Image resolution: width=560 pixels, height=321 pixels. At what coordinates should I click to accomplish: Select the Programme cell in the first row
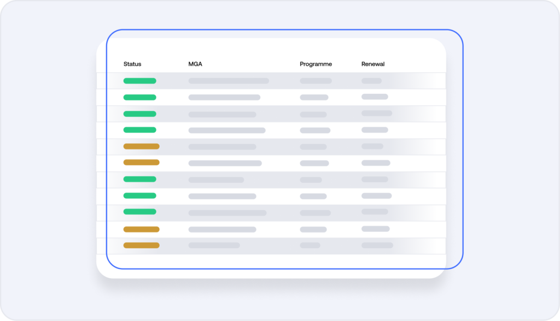pyautogui.click(x=316, y=81)
